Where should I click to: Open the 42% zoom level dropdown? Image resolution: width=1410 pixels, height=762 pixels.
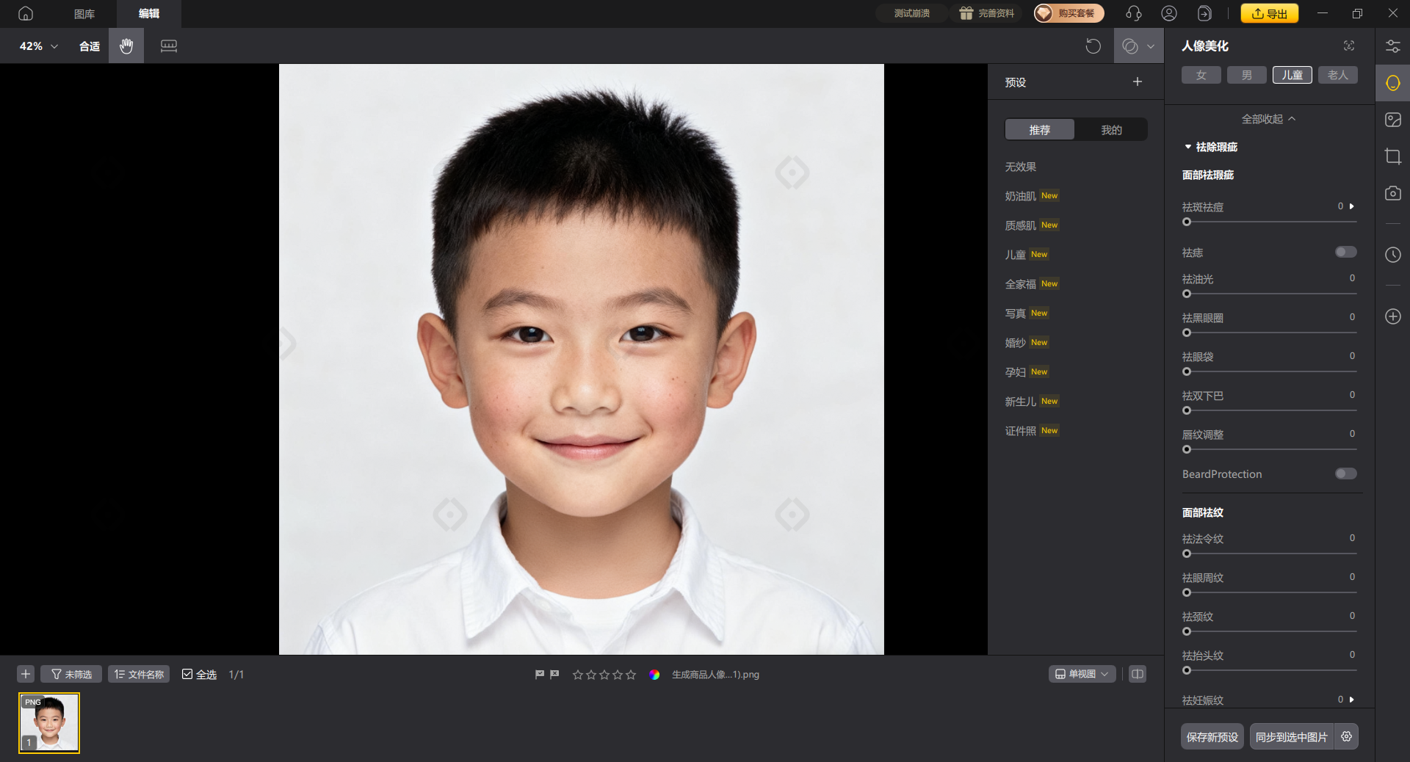(x=38, y=46)
